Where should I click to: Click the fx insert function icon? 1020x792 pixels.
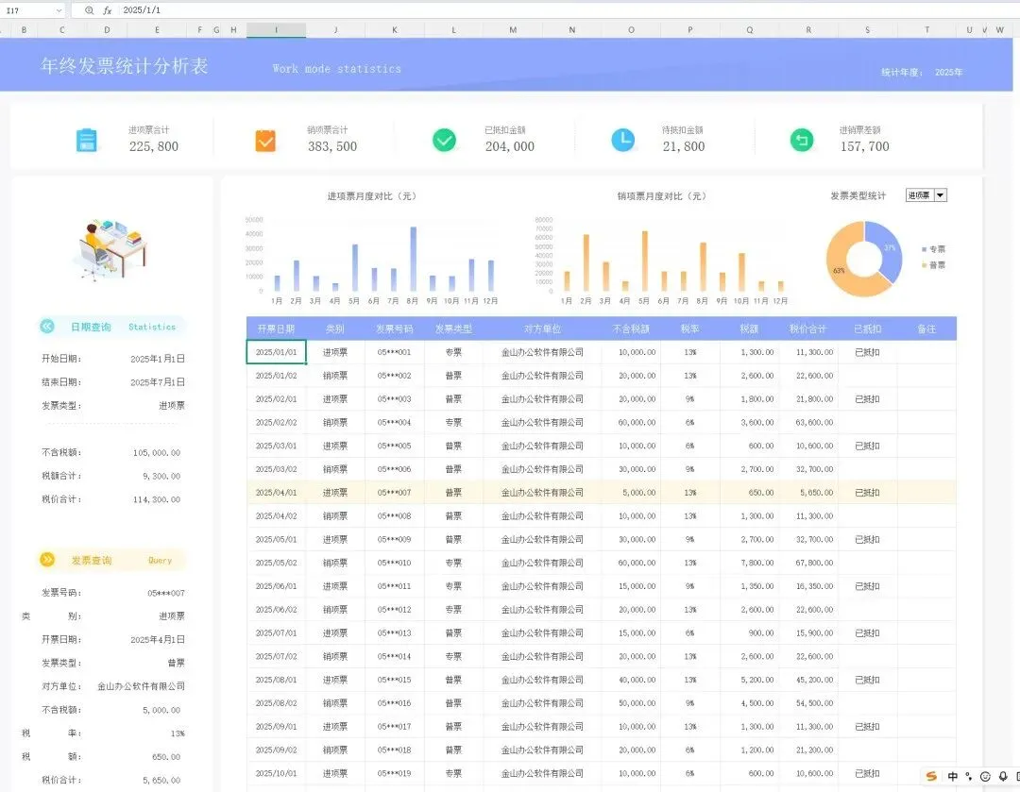(x=108, y=10)
